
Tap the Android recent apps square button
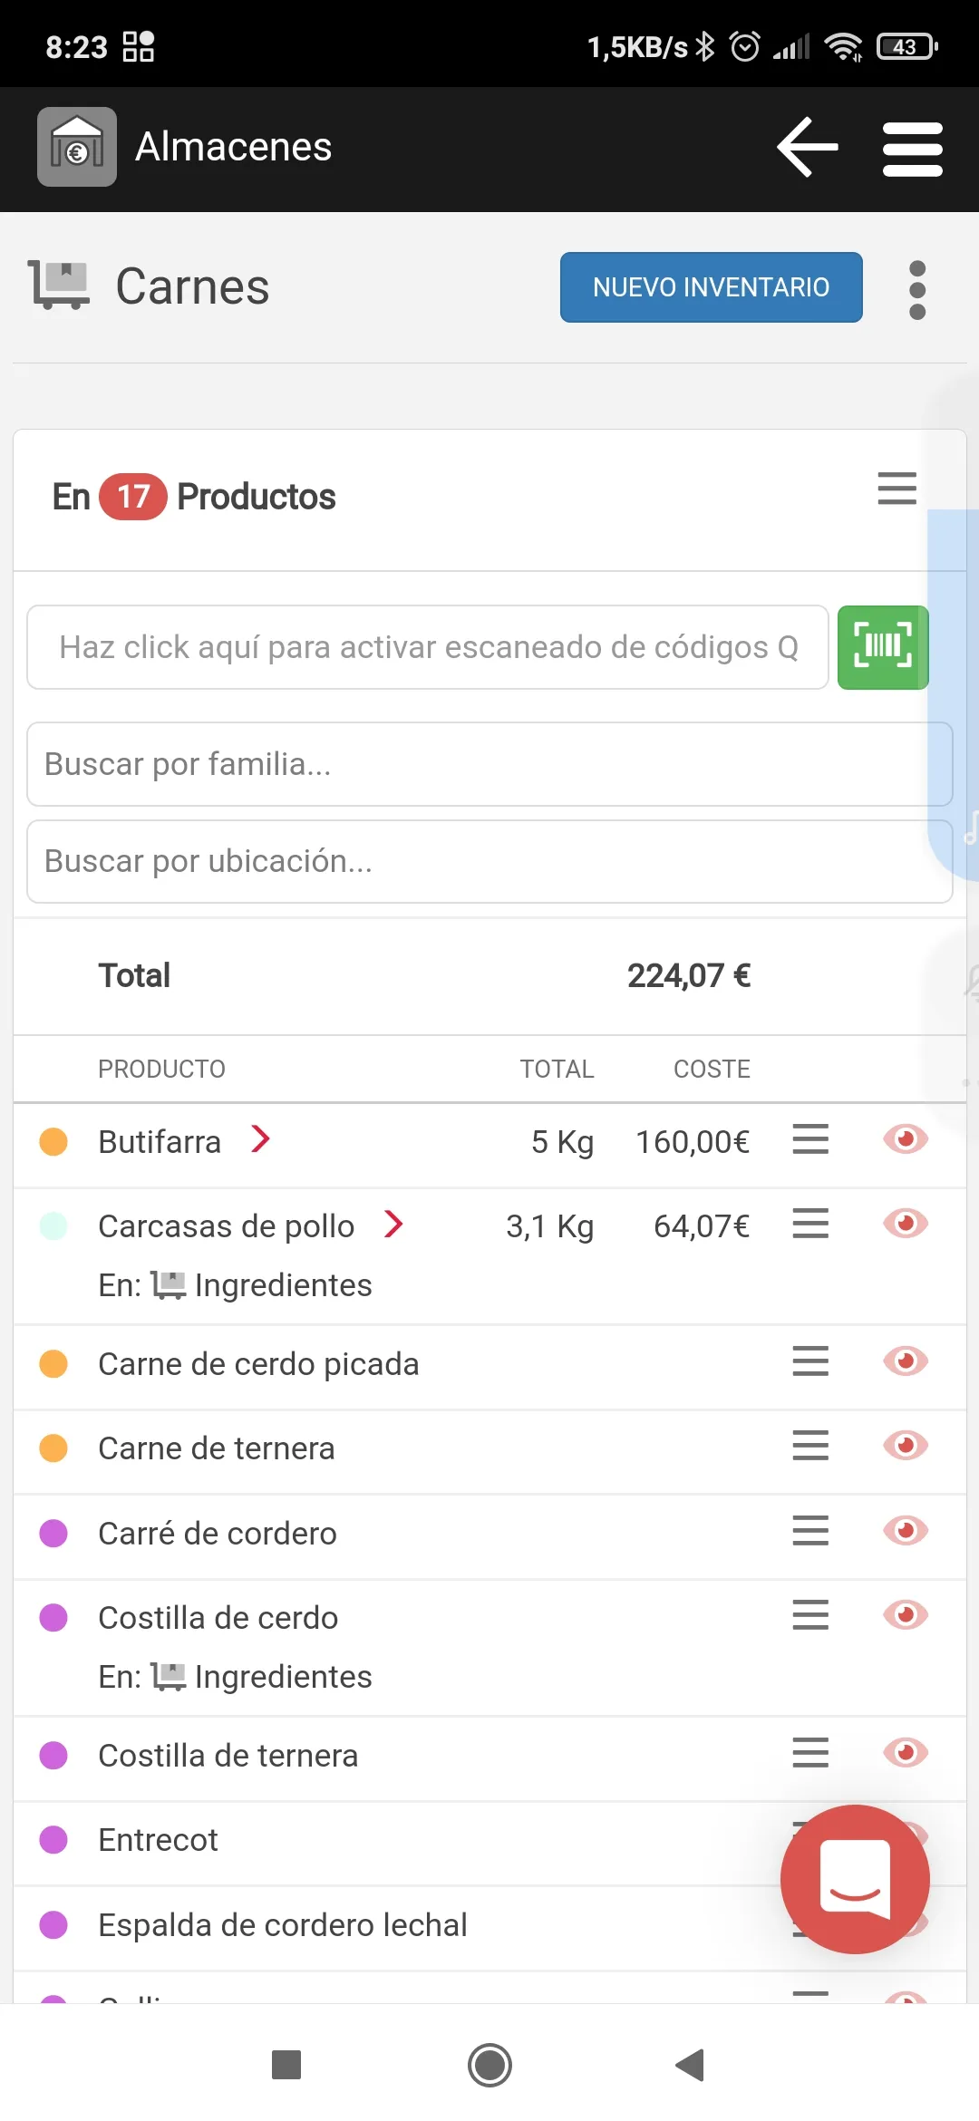[x=286, y=2065]
